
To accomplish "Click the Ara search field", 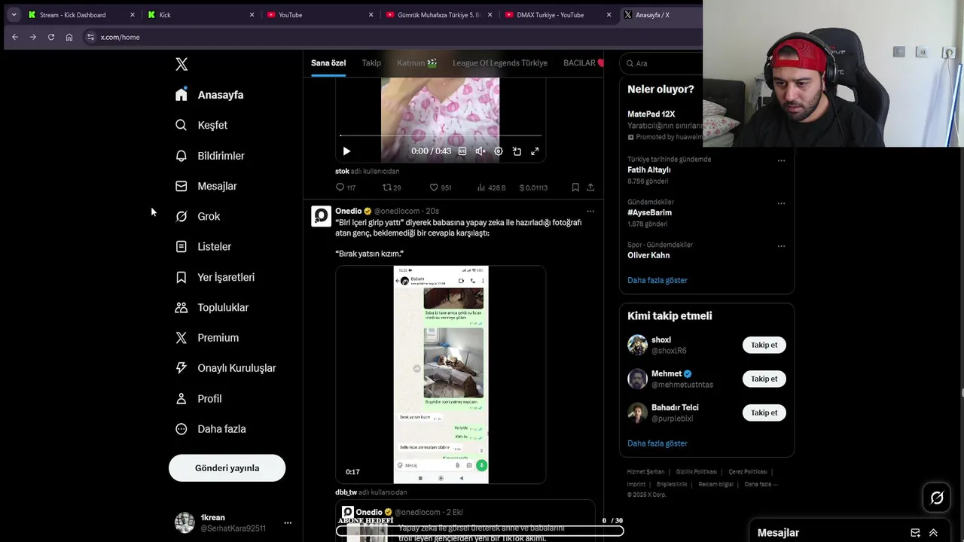I will tap(663, 63).
